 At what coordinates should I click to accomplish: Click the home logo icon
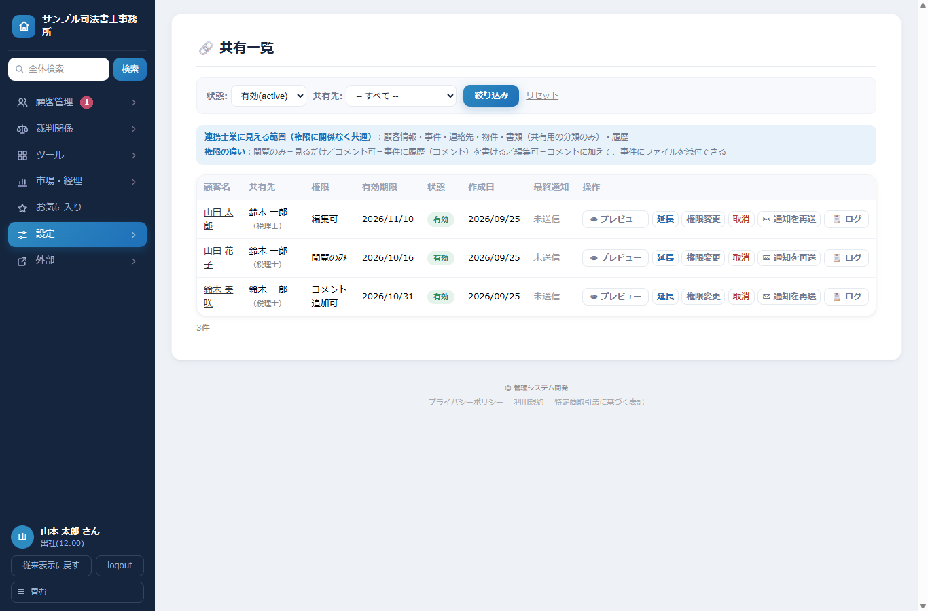[x=24, y=26]
